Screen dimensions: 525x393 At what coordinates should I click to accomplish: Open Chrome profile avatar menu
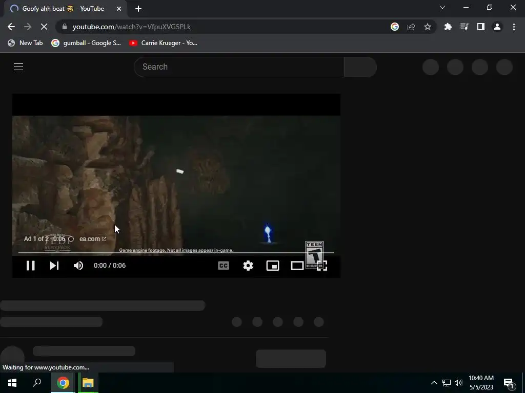tap(497, 27)
